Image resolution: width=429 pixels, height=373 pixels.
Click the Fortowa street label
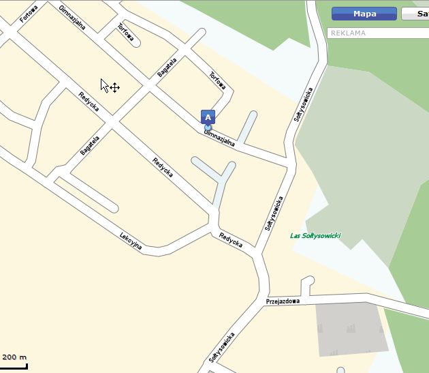click(x=29, y=14)
